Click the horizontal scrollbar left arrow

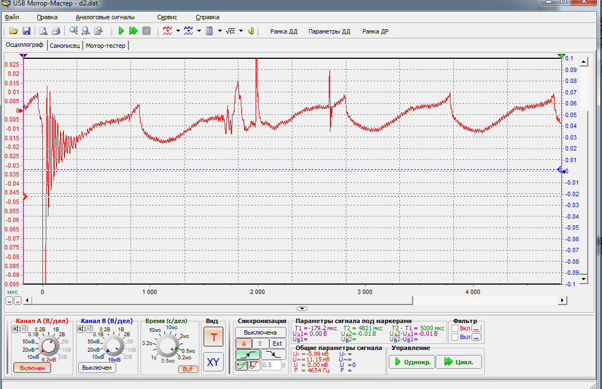pyautogui.click(x=27, y=301)
